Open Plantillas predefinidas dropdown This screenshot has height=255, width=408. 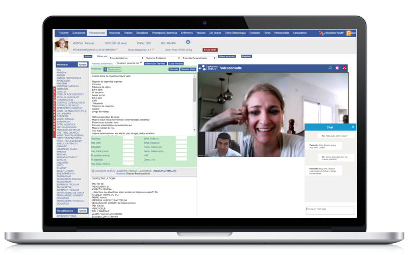click(x=129, y=63)
